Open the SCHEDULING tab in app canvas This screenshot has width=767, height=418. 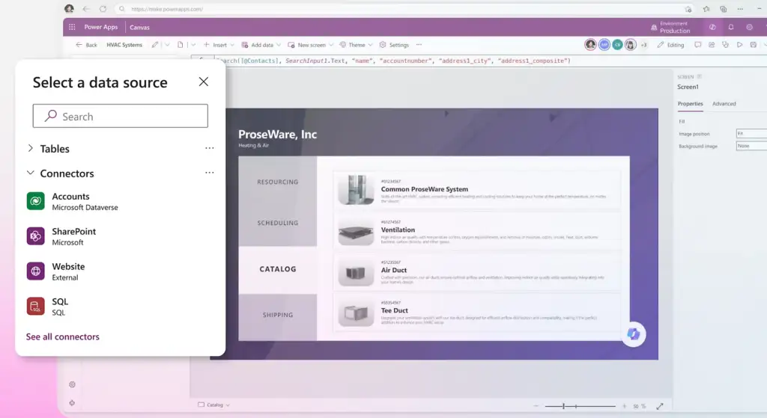click(x=278, y=223)
